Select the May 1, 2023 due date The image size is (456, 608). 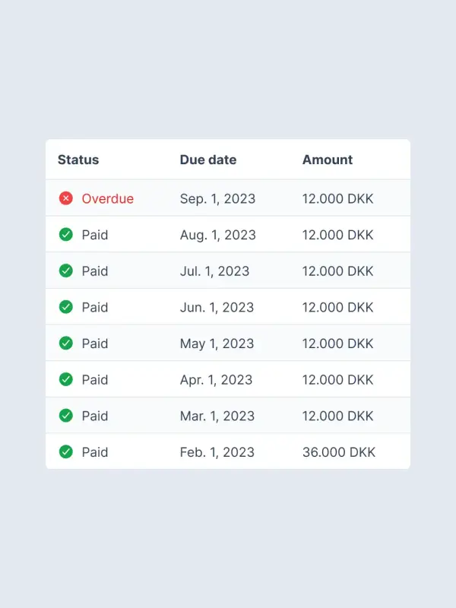pyautogui.click(x=217, y=344)
